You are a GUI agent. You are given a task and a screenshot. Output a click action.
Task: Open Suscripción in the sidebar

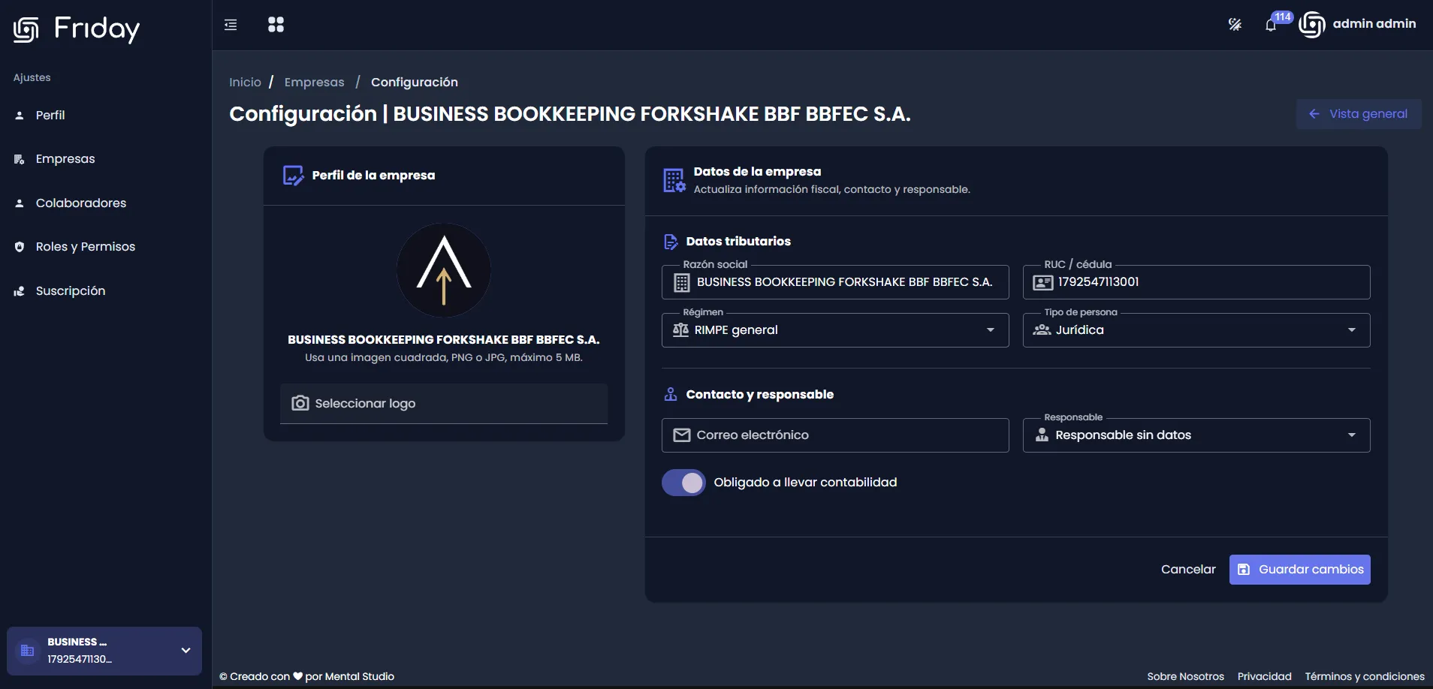(x=70, y=291)
